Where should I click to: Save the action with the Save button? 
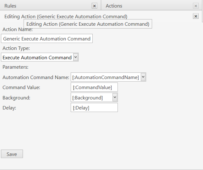click(x=12, y=154)
